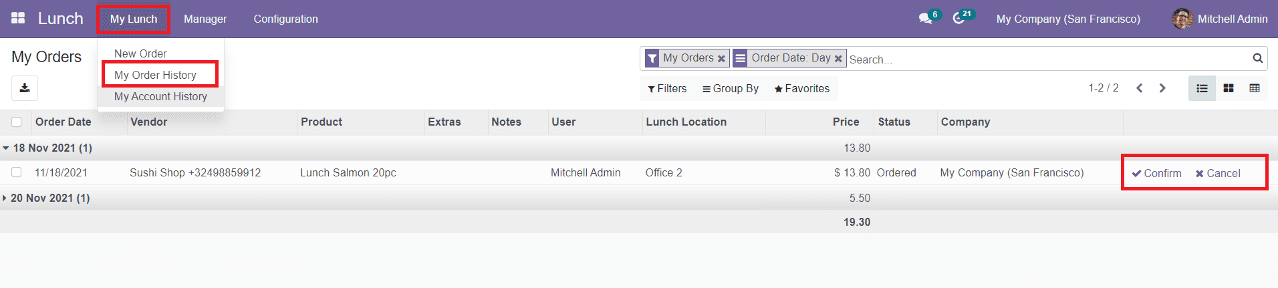Image resolution: width=1278 pixels, height=288 pixels.
Task: Open the apps grid home menu
Action: [18, 18]
